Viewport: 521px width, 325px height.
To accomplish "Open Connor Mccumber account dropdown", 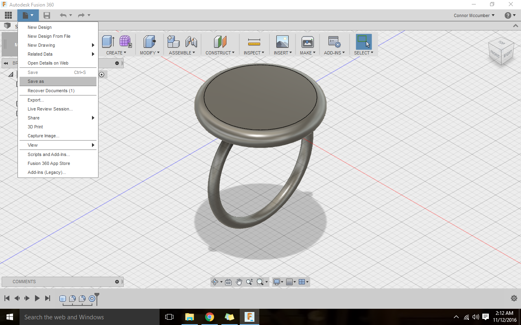I will point(474,15).
